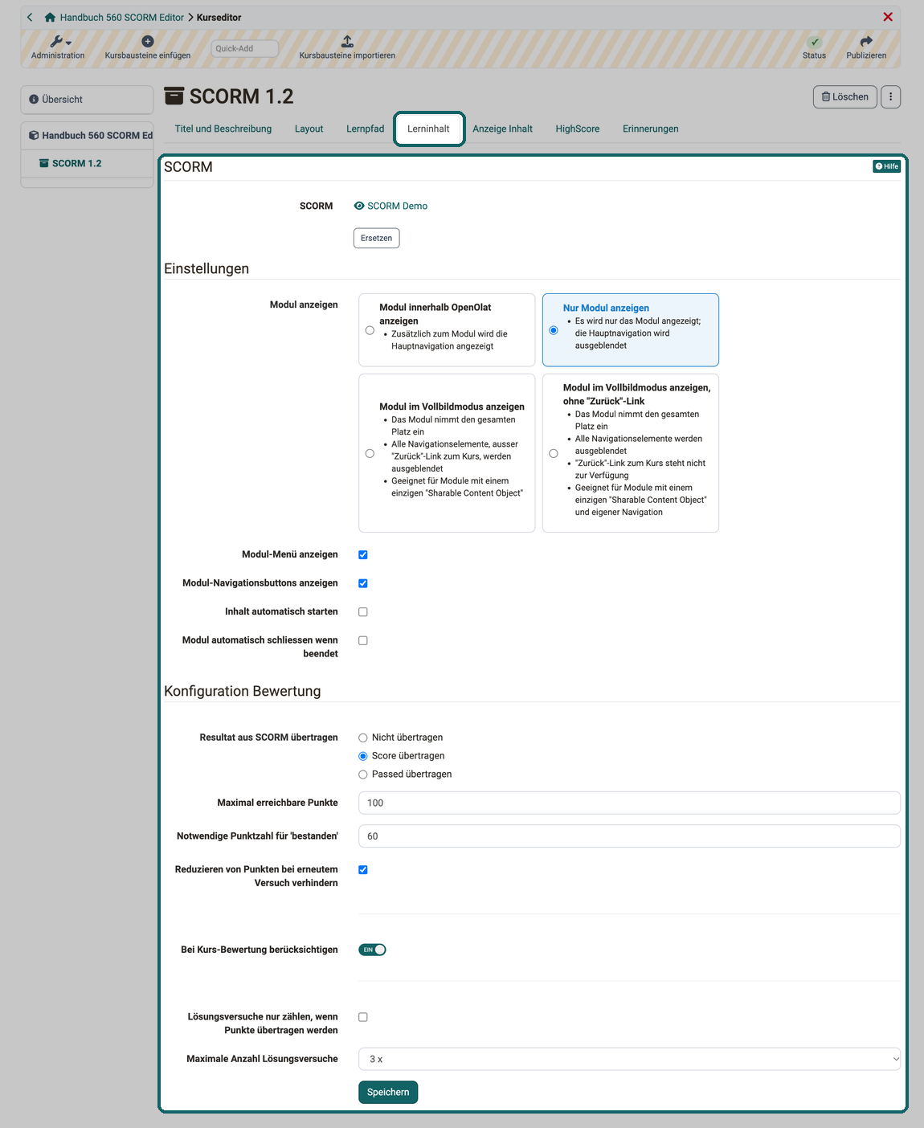Image resolution: width=924 pixels, height=1128 pixels.
Task: Open the home icon in breadcrumb
Action: click(50, 17)
